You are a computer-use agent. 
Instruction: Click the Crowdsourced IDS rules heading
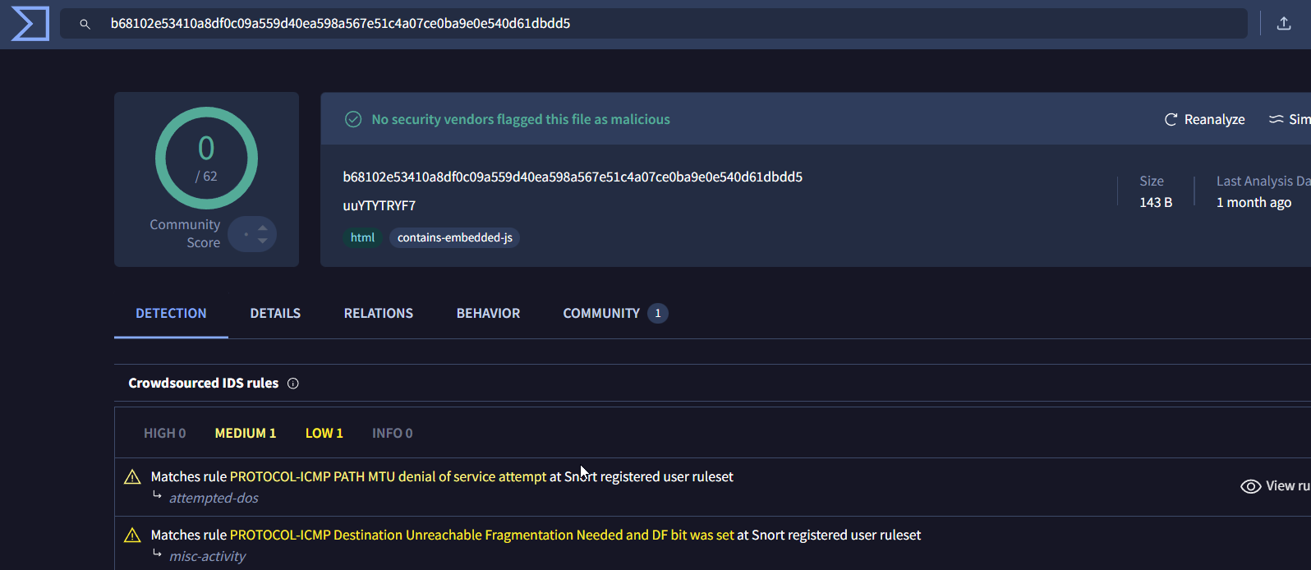point(204,384)
